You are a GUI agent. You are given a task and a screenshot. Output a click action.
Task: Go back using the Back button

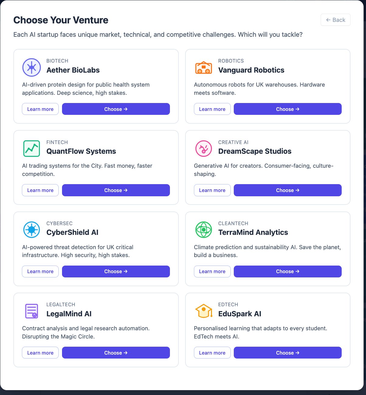336,20
